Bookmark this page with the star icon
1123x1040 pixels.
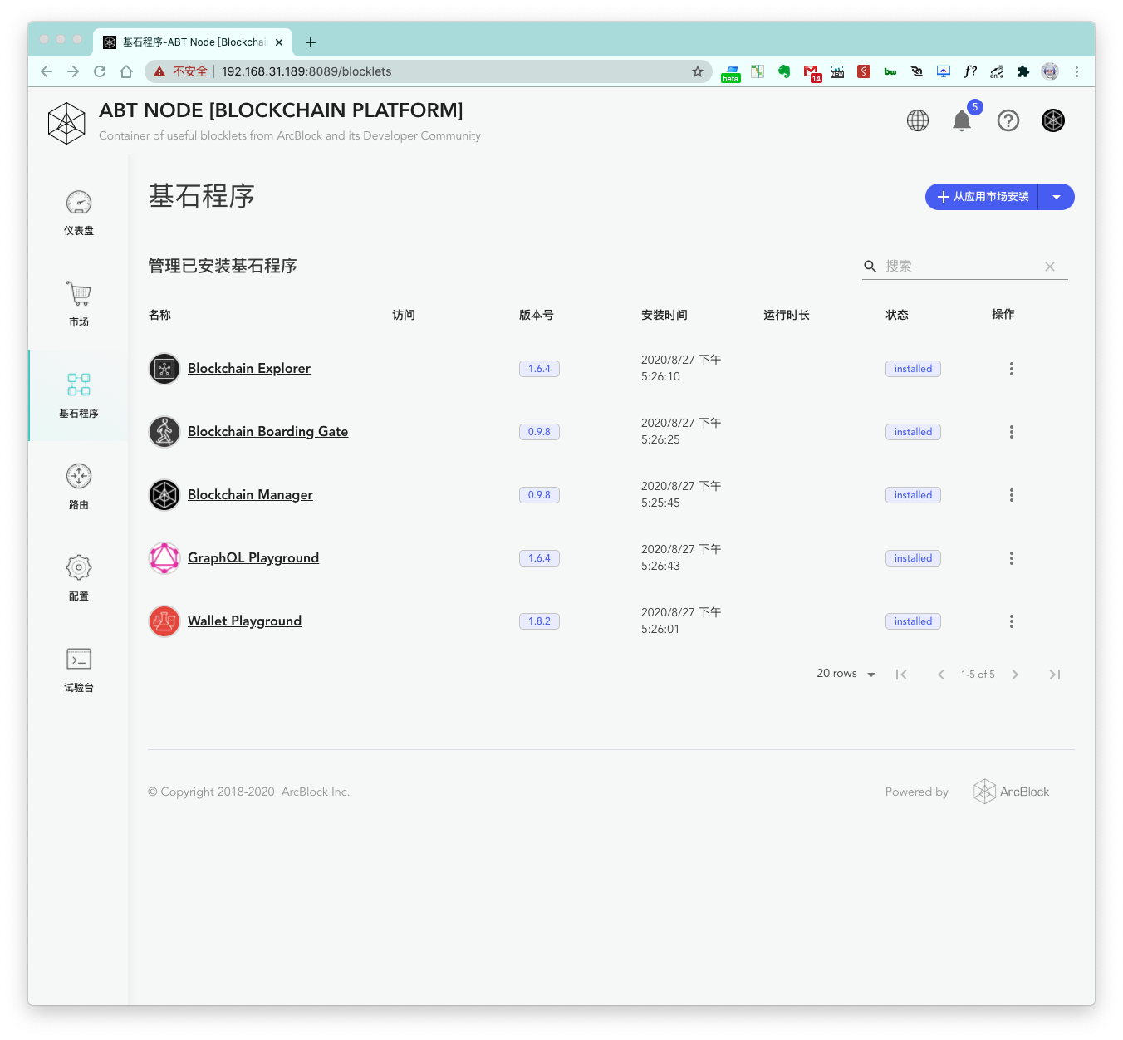pos(698,71)
